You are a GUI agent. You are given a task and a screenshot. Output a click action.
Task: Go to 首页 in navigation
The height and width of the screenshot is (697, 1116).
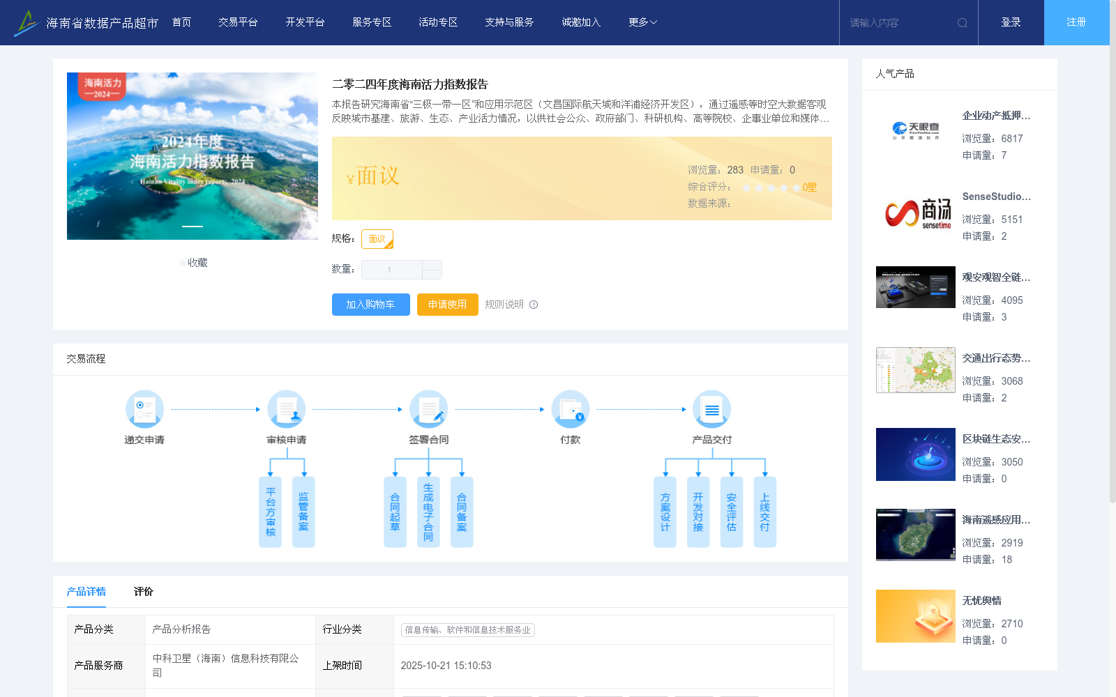(182, 22)
